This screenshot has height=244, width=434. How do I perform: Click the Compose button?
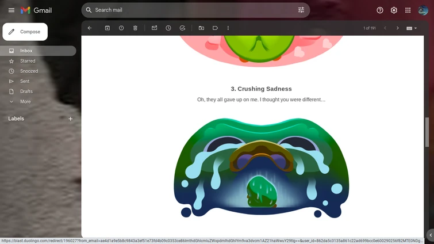[x=25, y=32]
